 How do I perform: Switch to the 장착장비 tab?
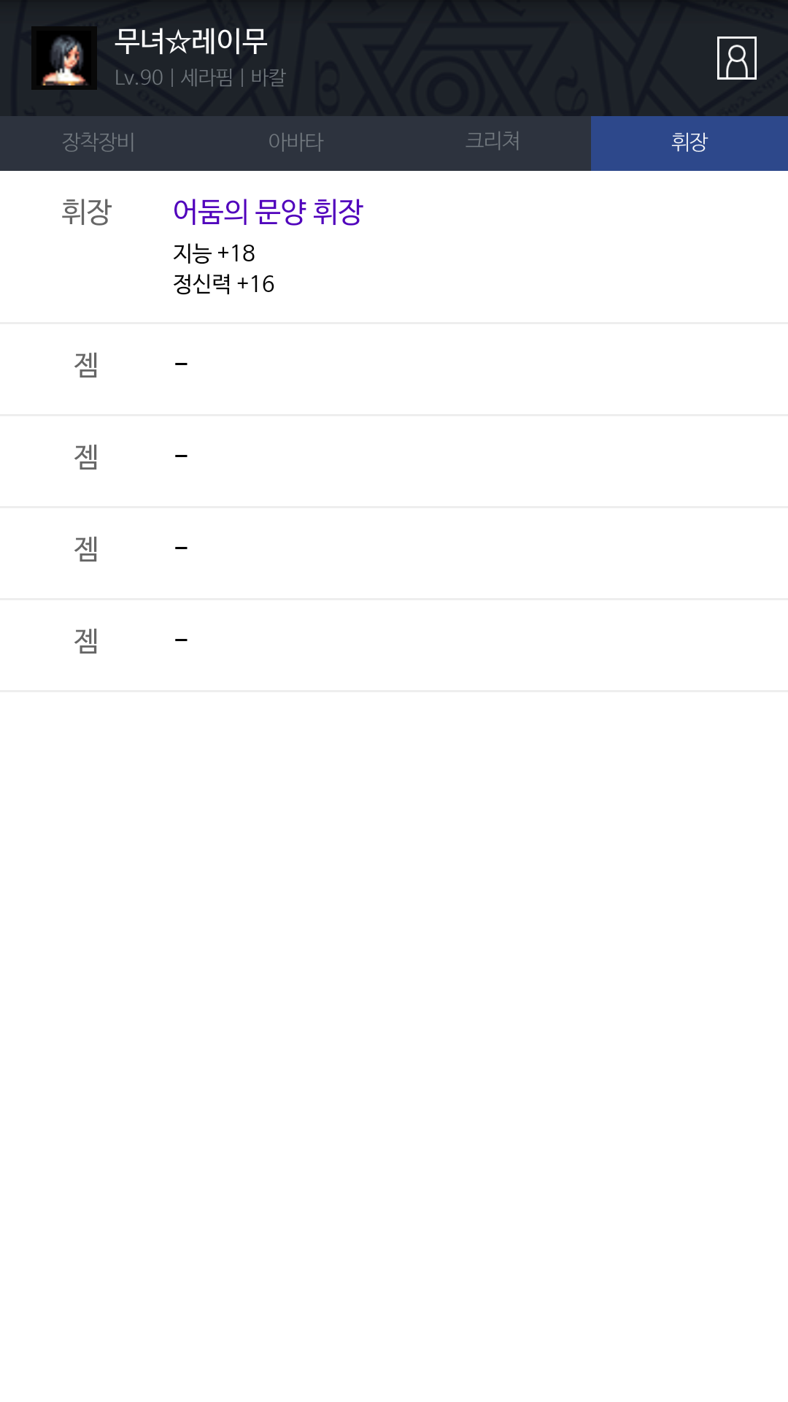98,143
